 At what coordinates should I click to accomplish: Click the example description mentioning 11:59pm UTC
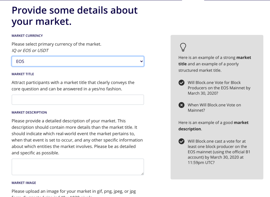219,152
